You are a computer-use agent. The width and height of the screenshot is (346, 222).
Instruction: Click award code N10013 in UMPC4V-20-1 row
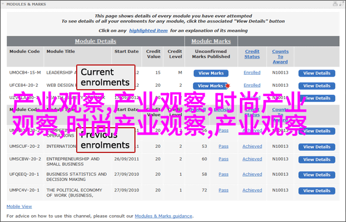coord(280,190)
